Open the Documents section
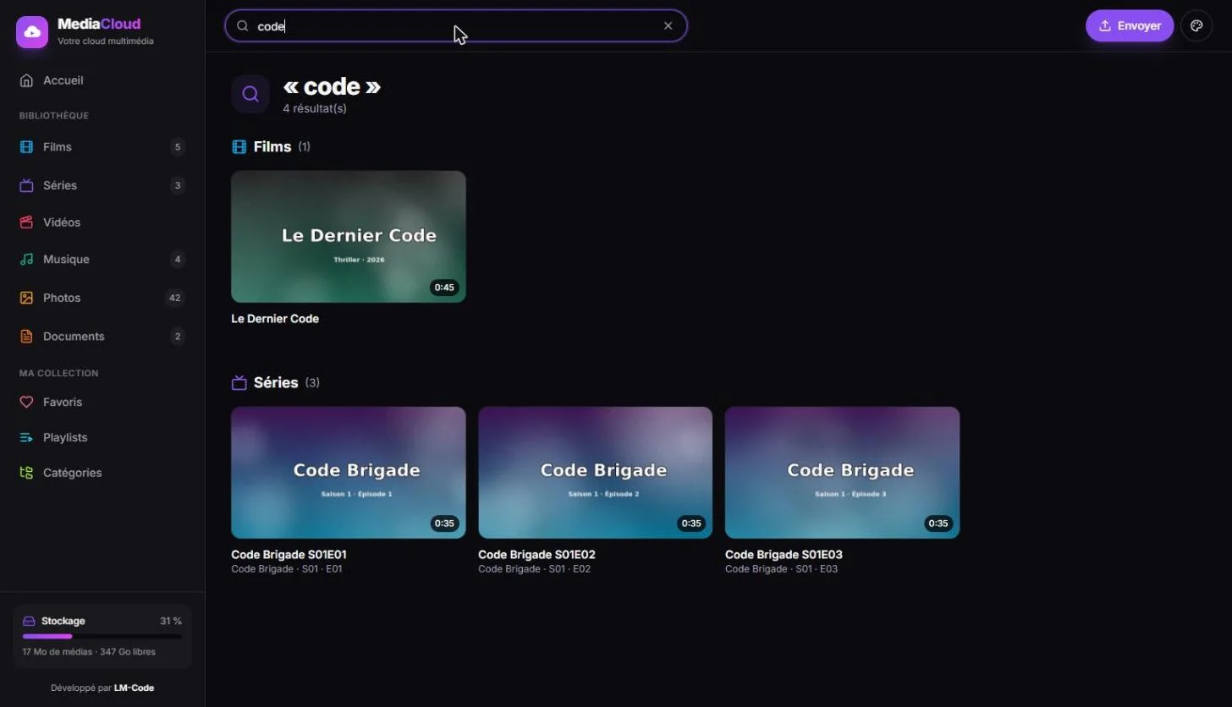Screen dimensions: 1232x707 tap(102, 337)
